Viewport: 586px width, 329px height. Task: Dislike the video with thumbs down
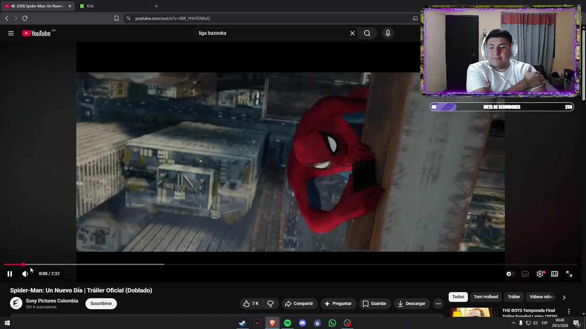(x=271, y=303)
